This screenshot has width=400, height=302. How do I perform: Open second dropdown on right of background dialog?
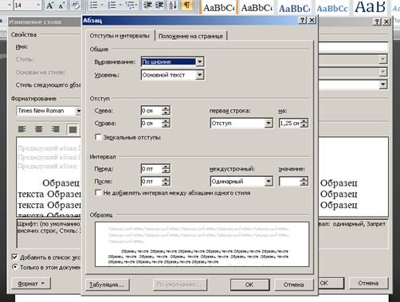point(383,72)
